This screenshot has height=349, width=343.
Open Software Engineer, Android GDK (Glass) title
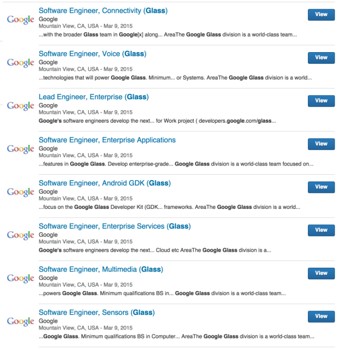105,183
